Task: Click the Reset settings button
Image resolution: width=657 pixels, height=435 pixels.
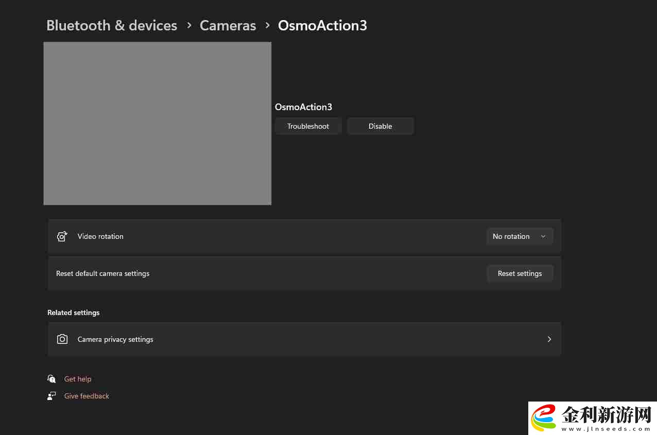Action: [520, 273]
